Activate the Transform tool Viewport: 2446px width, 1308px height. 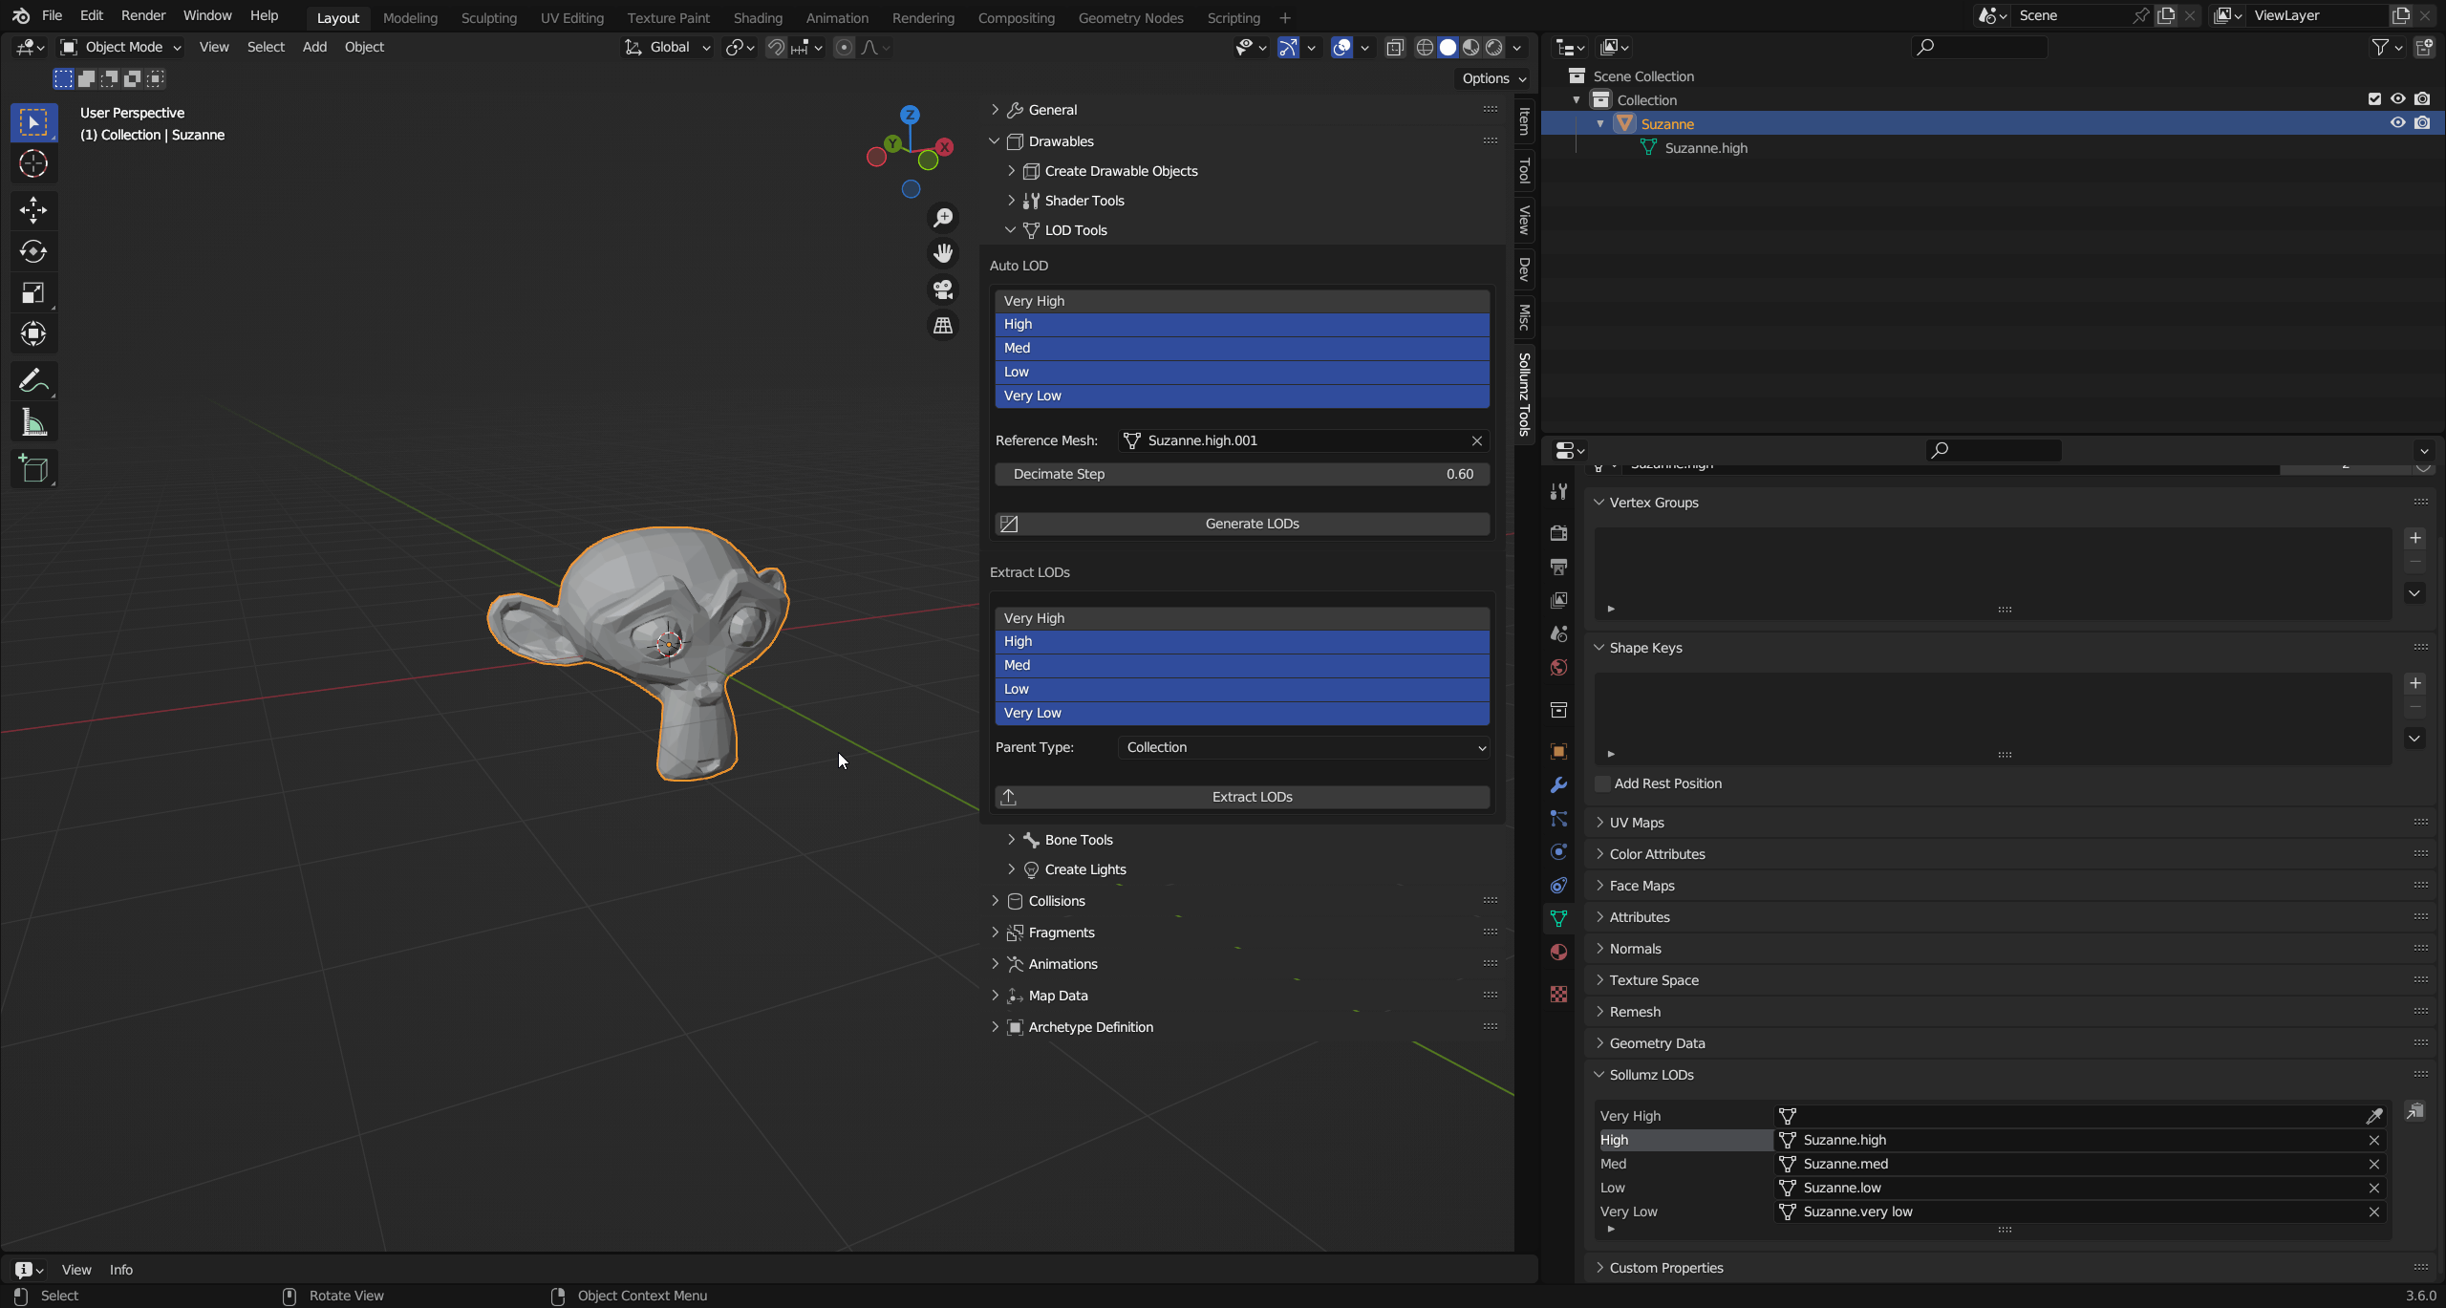33,333
